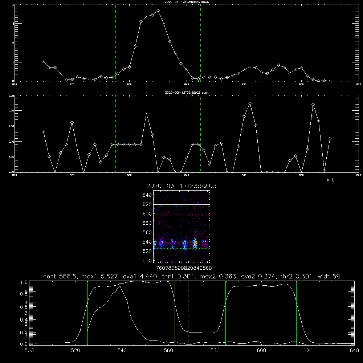Click upper white horizontal line in heatmap

click(182, 204)
